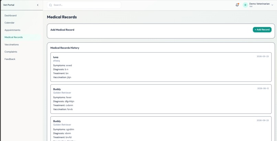Click Symptoms: cgvbhn line
Screen dimensions: 277x141
pos(64,129)
